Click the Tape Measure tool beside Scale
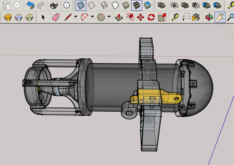The width and height of the screenshot is (234, 165). 175,17
